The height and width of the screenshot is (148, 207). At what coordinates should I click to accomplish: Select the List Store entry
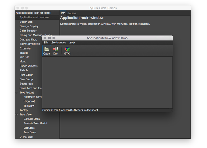(29, 128)
